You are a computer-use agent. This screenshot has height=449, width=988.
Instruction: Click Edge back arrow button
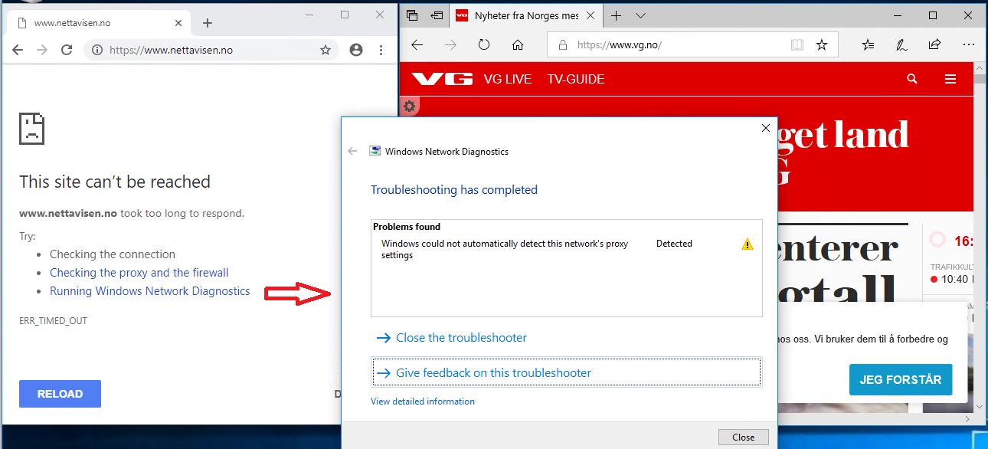pos(417,45)
